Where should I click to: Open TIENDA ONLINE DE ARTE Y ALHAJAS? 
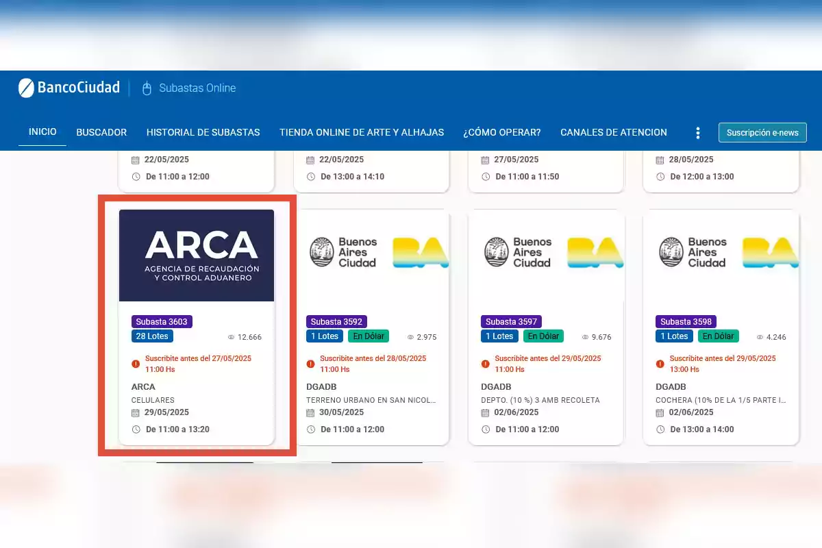tap(362, 132)
